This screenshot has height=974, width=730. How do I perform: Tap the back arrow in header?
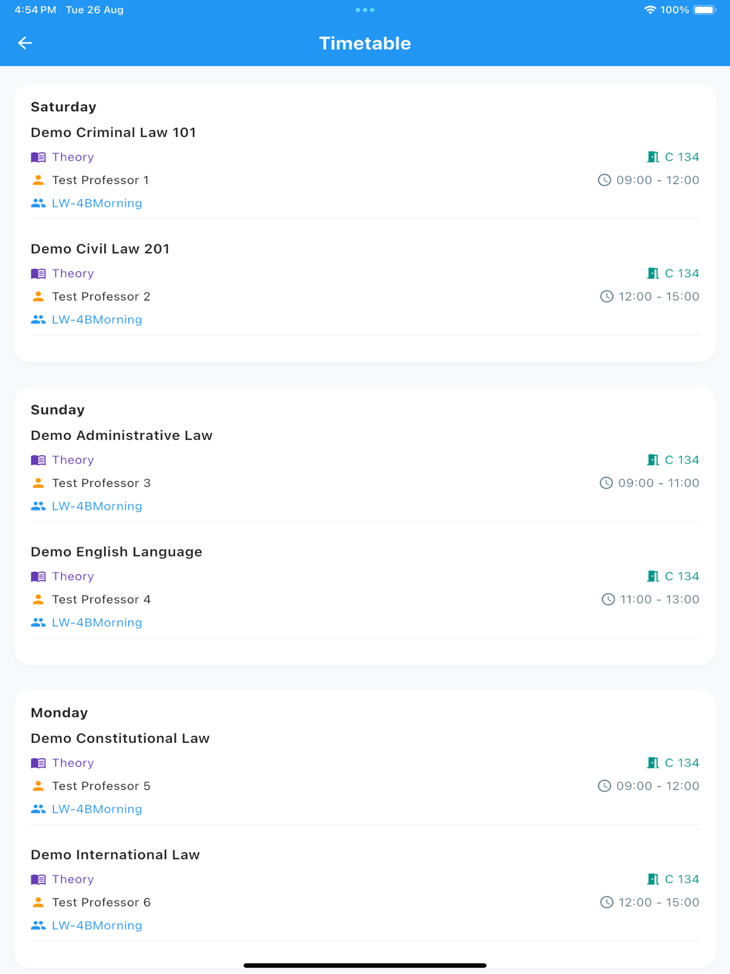pos(25,43)
